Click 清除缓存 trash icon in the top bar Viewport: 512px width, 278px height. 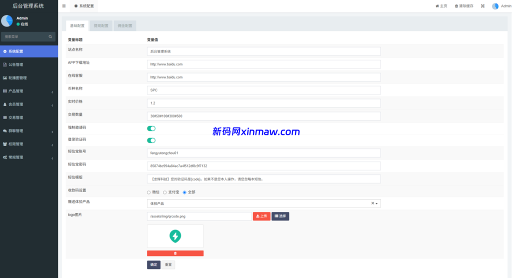point(464,6)
